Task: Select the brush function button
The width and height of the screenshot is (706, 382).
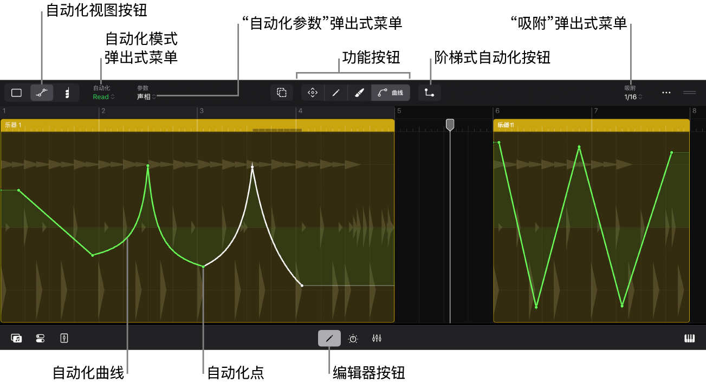Action: tap(359, 93)
